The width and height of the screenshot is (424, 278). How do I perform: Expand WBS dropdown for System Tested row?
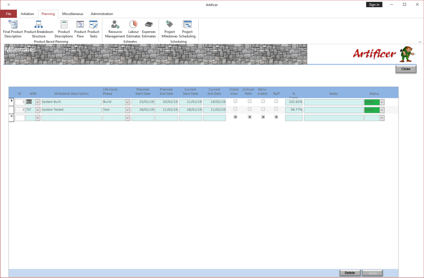pos(38,110)
